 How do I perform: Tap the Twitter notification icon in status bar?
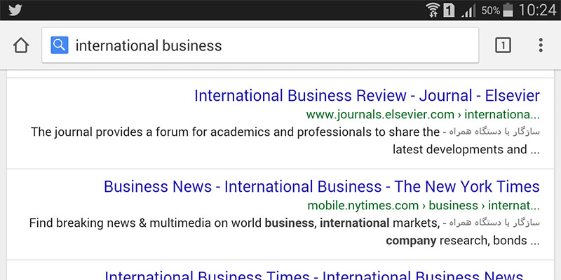pyautogui.click(x=15, y=10)
